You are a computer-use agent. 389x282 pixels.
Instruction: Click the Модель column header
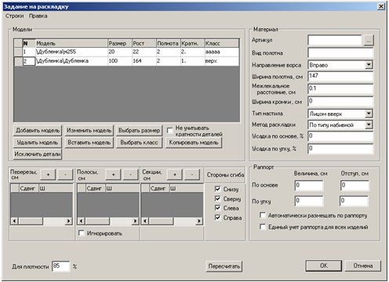click(x=71, y=43)
